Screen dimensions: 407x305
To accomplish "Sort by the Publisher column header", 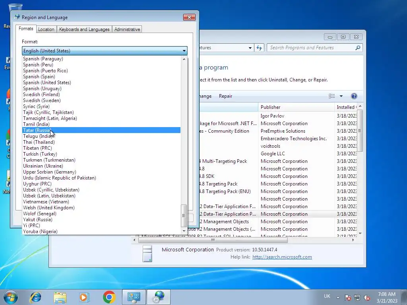I will (x=296, y=107).
